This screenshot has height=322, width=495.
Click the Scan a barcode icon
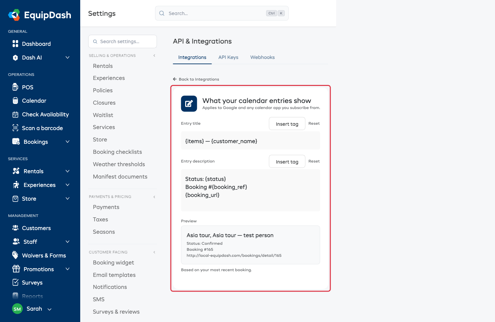pyautogui.click(x=15, y=128)
